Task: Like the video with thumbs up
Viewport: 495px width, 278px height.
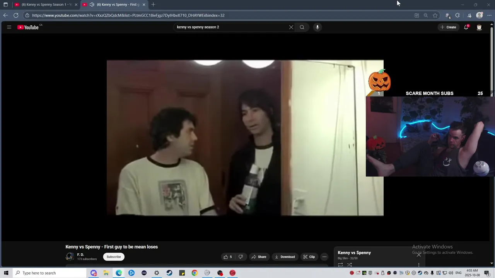Action: click(228, 257)
